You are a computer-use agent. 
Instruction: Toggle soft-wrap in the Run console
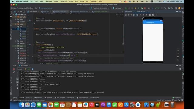coord(18,79)
